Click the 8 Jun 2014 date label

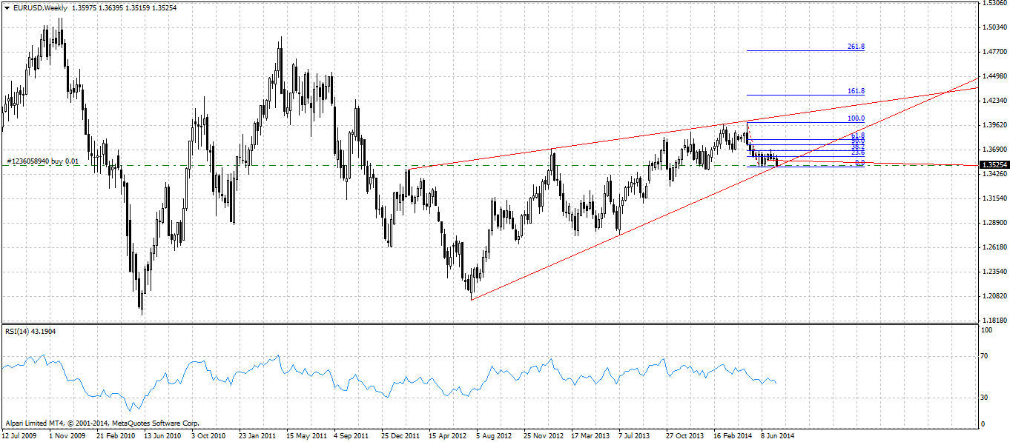(778, 436)
